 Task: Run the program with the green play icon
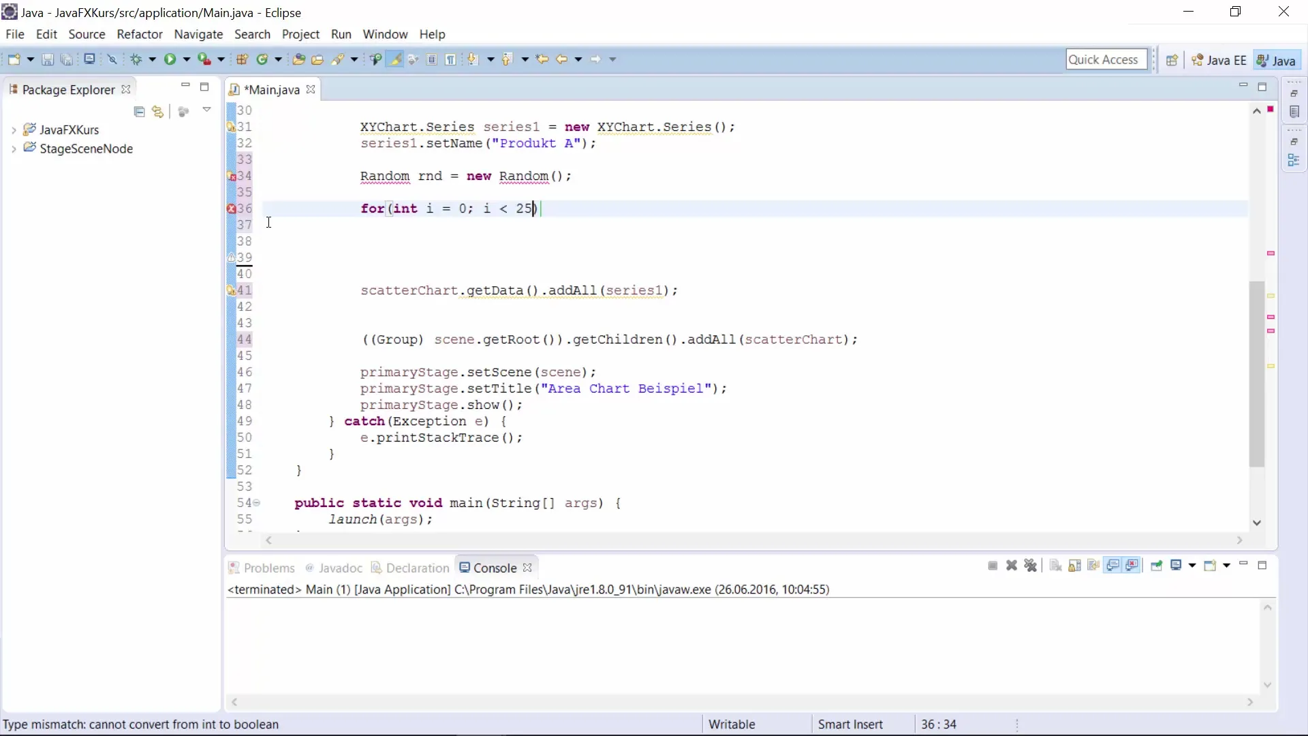(x=170, y=59)
